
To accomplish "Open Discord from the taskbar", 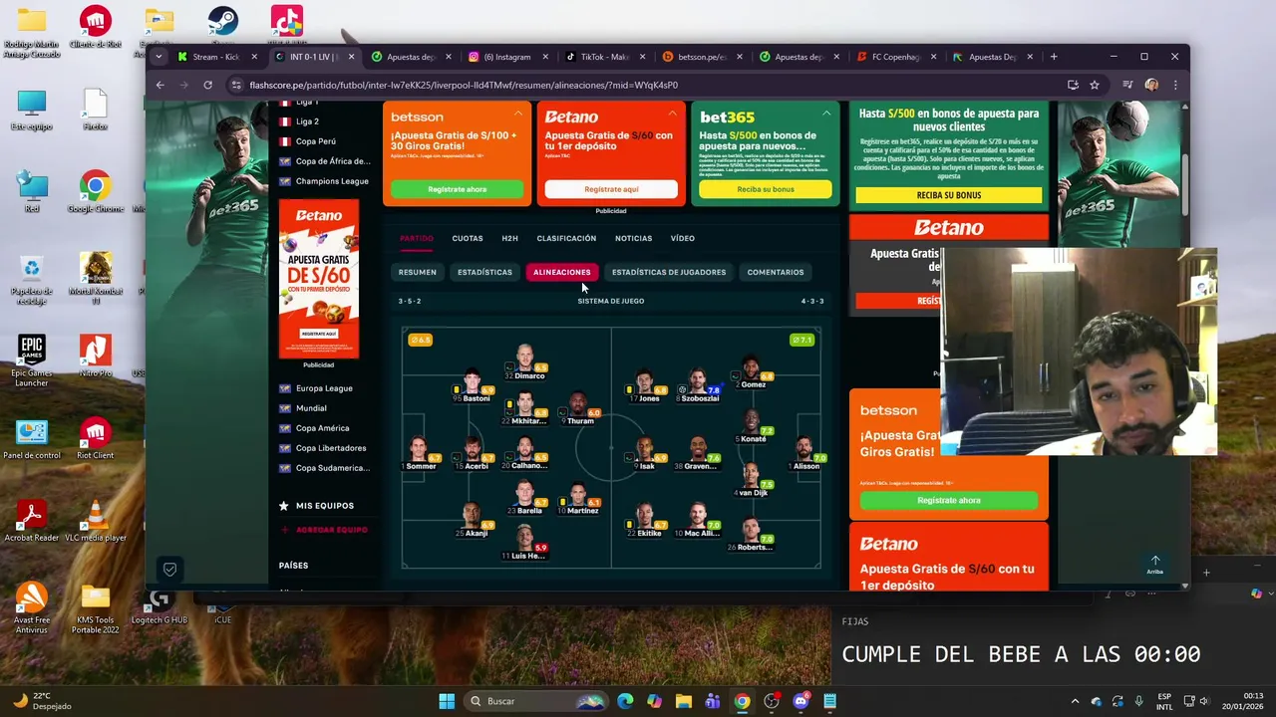I will click(800, 701).
